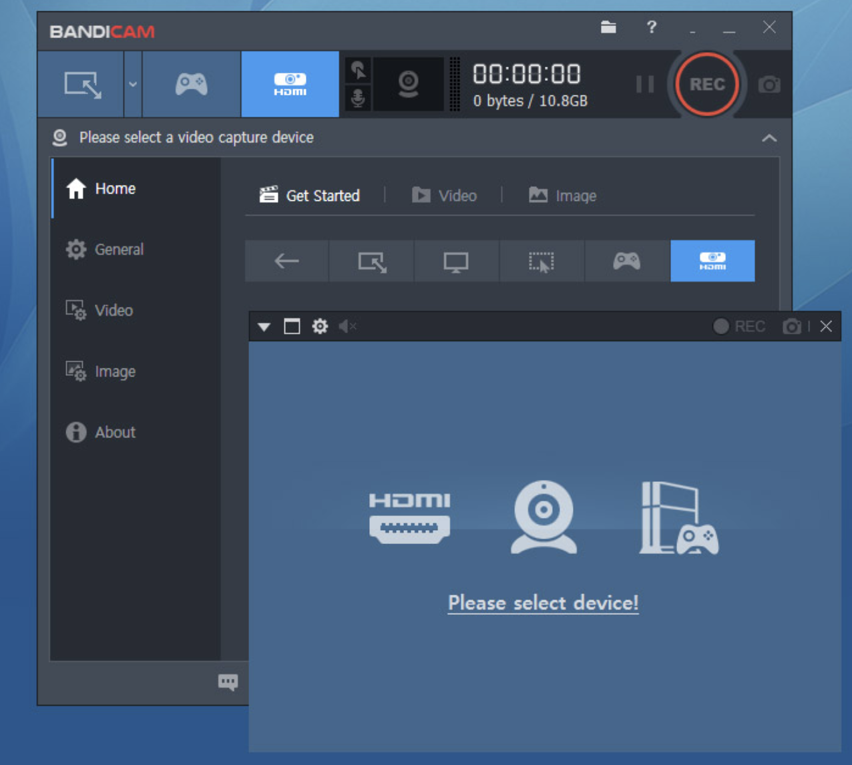This screenshot has height=765, width=852.
Task: Click the 'Please select device!' link
Action: [543, 603]
